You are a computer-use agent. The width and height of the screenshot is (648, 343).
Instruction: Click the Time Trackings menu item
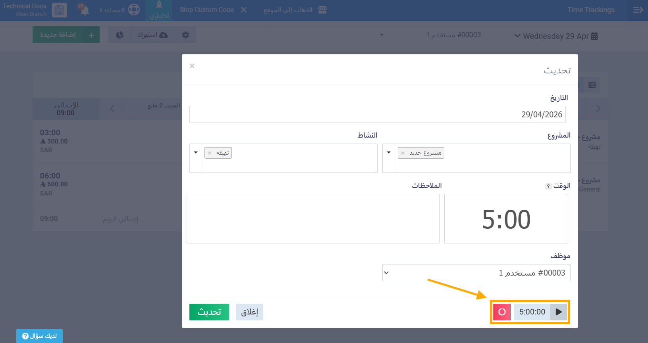590,10
